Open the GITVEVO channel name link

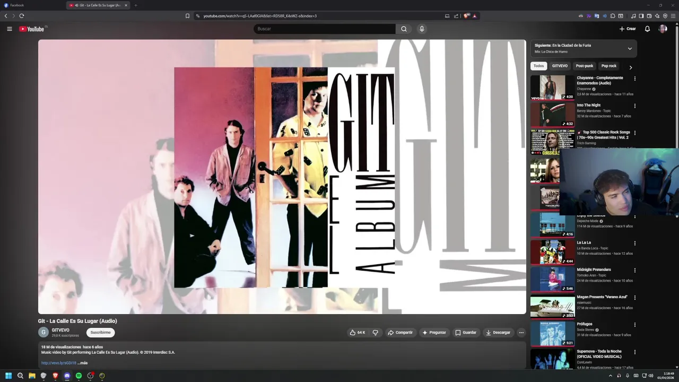(60, 330)
